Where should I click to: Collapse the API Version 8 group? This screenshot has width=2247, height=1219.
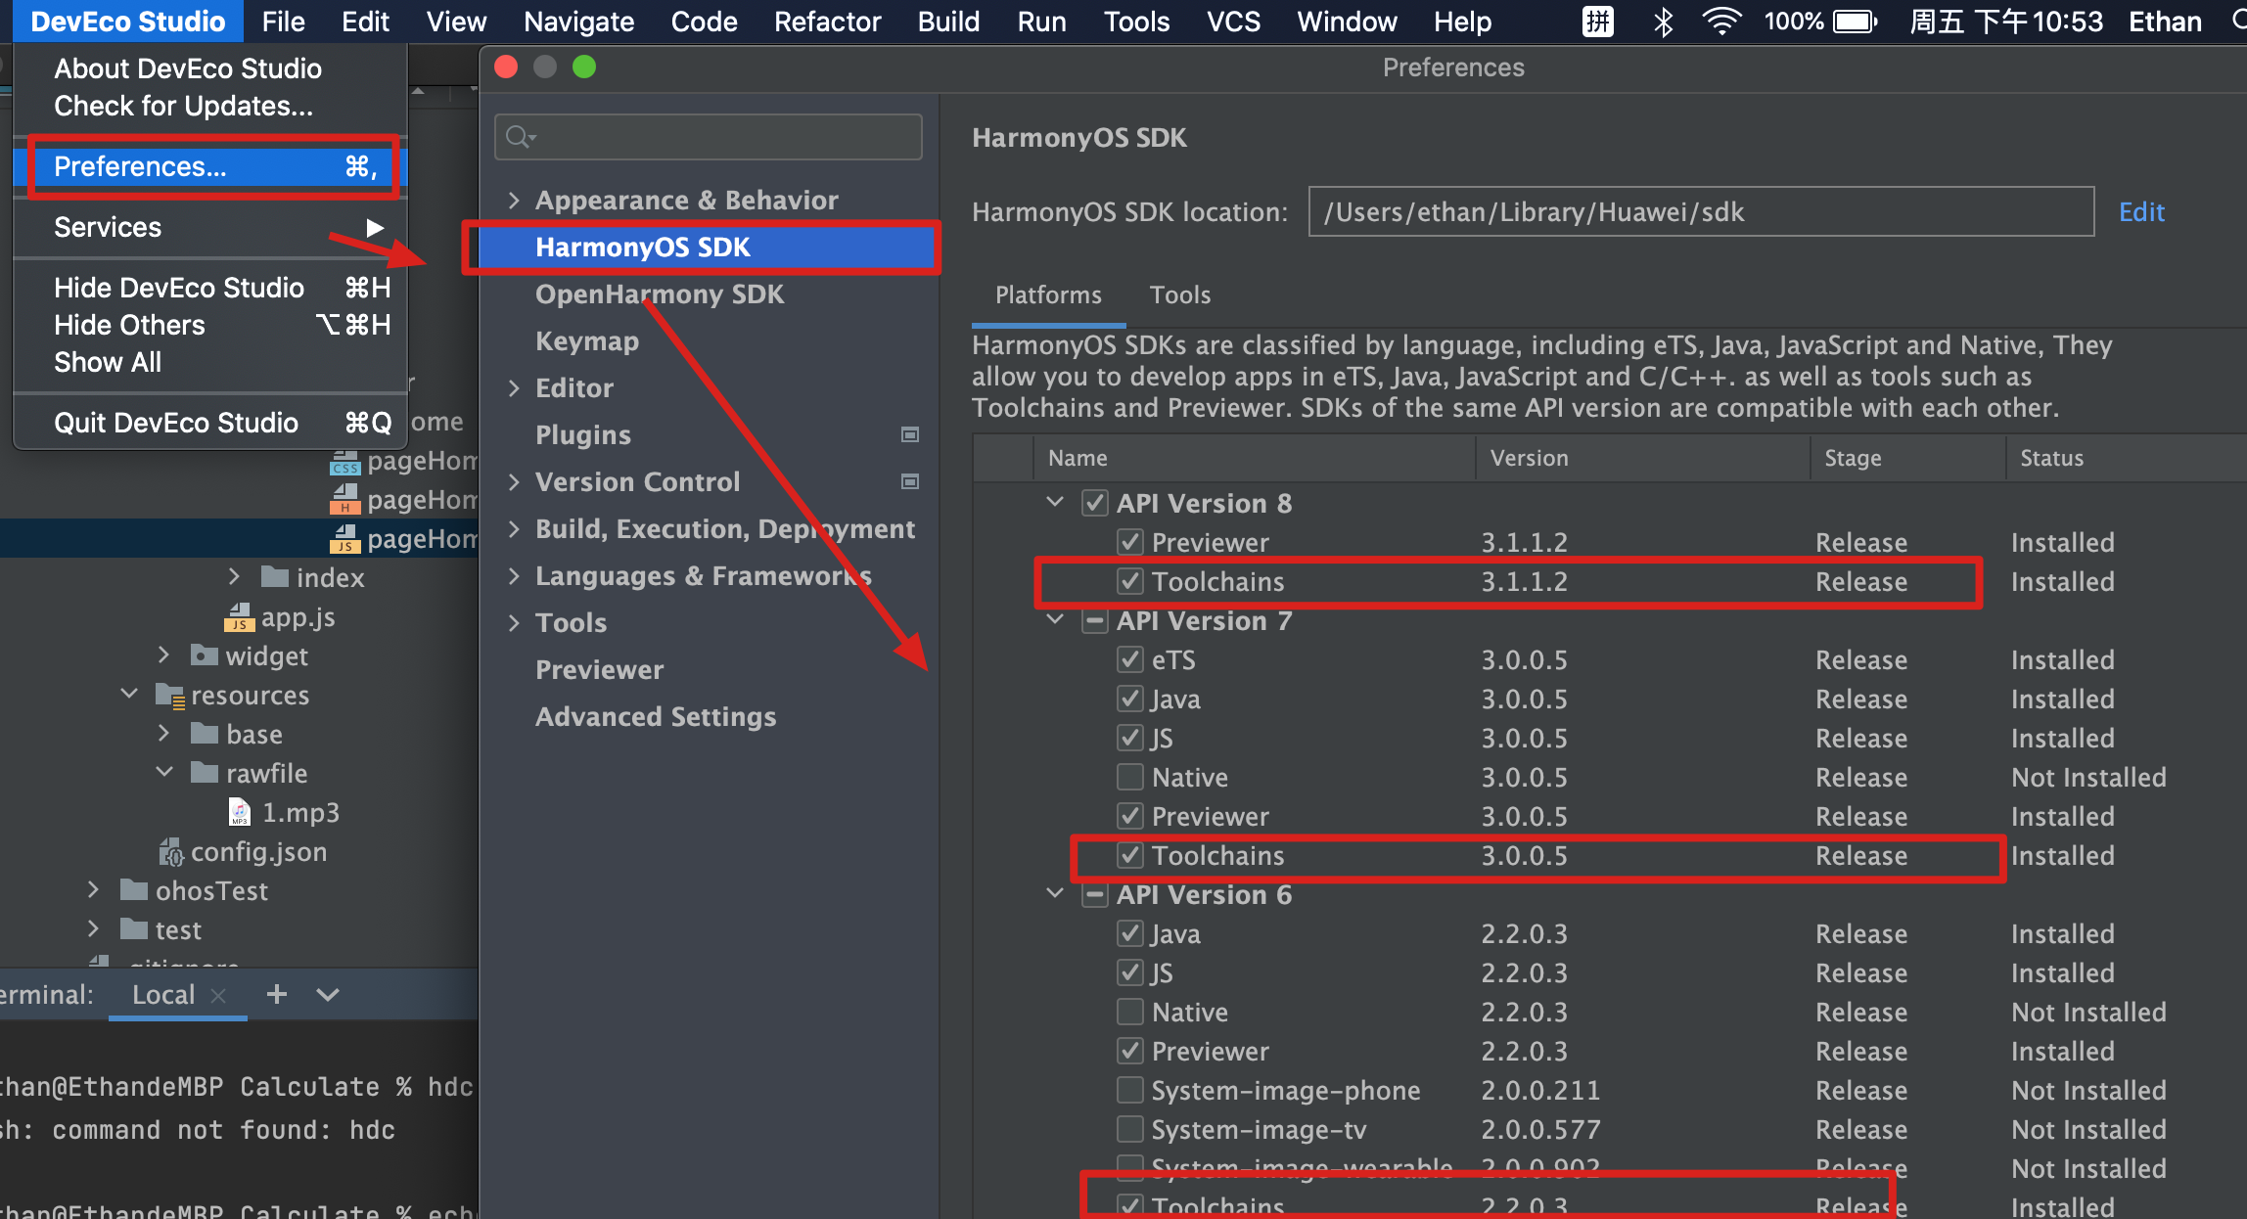coord(1055,503)
